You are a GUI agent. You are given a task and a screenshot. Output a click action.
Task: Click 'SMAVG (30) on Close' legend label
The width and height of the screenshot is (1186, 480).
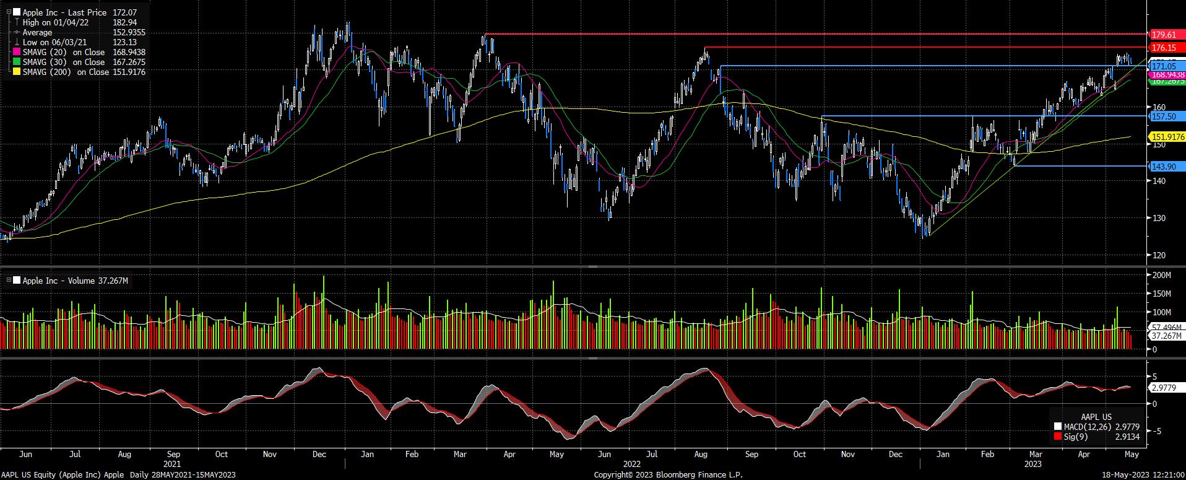pyautogui.click(x=64, y=62)
